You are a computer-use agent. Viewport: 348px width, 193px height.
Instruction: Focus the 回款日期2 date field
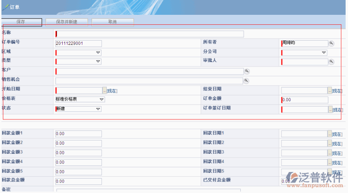[x=304, y=143]
